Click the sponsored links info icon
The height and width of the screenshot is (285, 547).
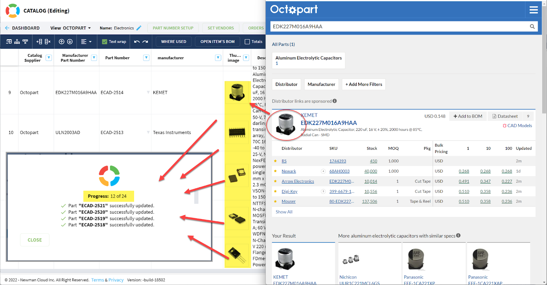tap(335, 101)
